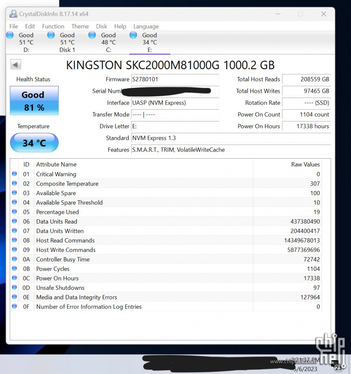This screenshot has width=351, height=374.
Task: Click status orb for Critical Warning row
Action: [x=14, y=174]
